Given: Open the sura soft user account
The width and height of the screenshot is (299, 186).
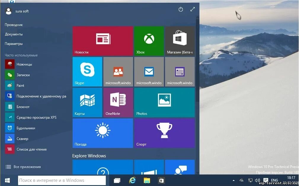Looking at the screenshot, I should (17, 11).
